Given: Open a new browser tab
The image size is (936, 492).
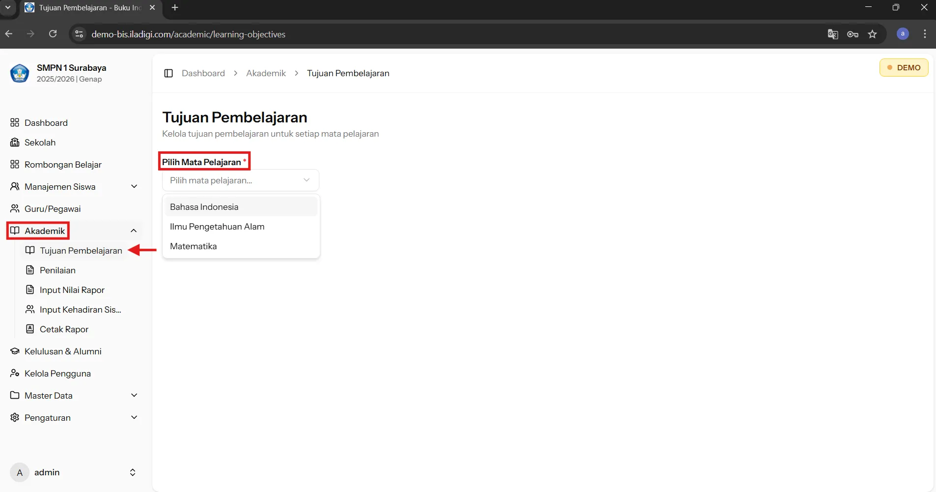Looking at the screenshot, I should [175, 7].
